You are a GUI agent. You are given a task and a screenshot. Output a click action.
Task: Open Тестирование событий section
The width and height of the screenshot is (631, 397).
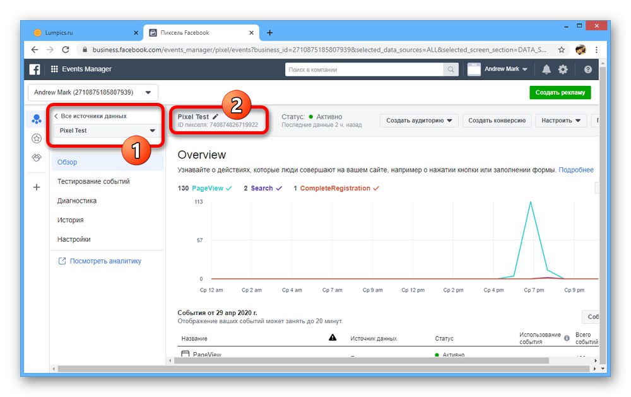pyautogui.click(x=93, y=181)
